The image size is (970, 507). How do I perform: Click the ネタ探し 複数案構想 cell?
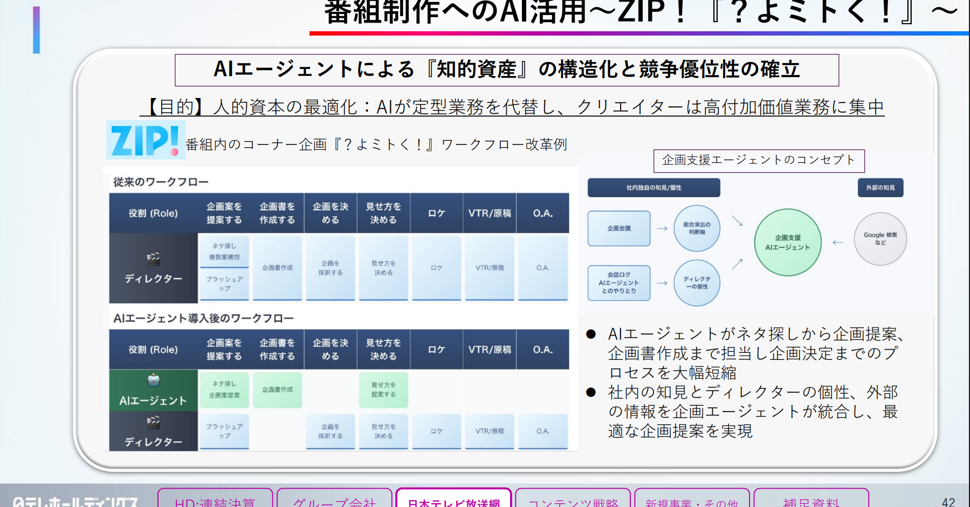pyautogui.click(x=224, y=251)
